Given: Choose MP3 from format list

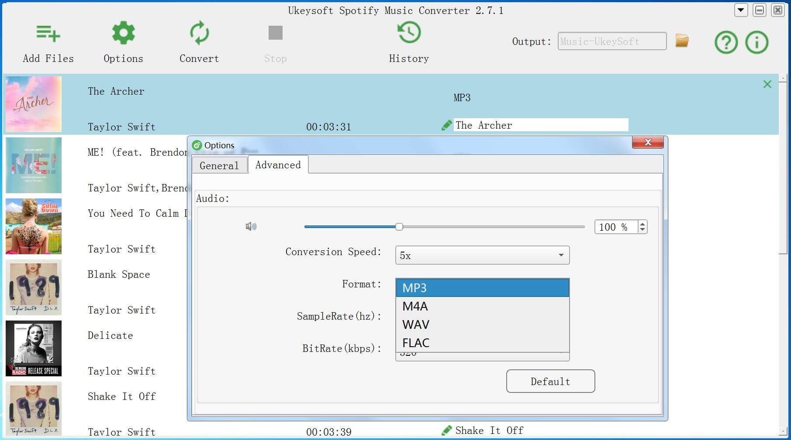Looking at the screenshot, I should pos(482,288).
